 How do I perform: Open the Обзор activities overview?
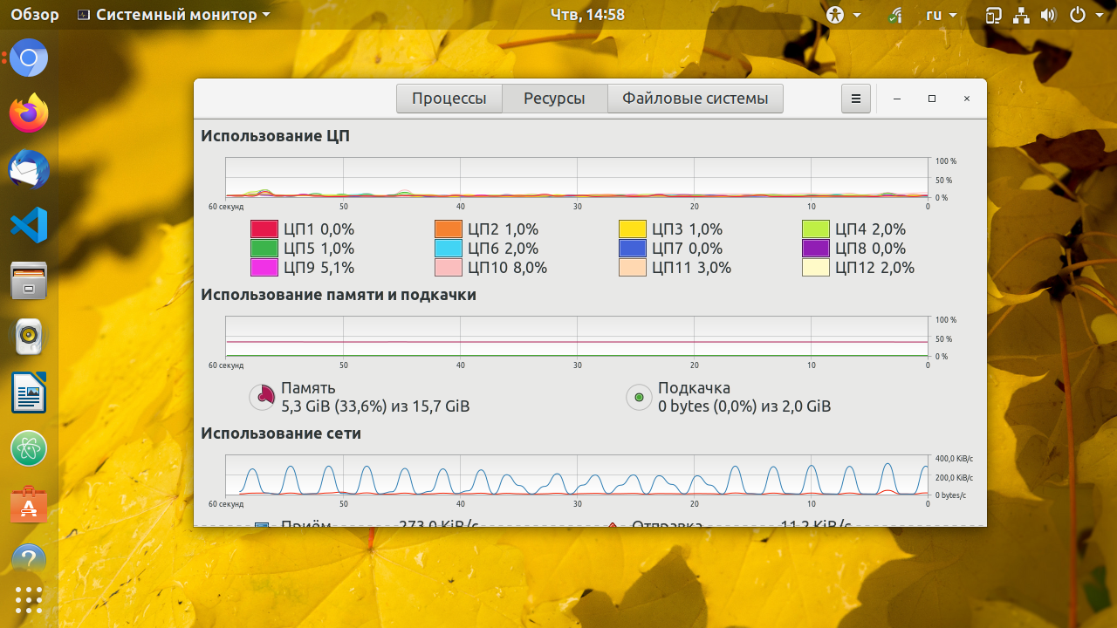click(x=35, y=15)
